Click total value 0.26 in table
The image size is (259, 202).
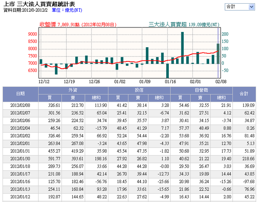(251, 128)
